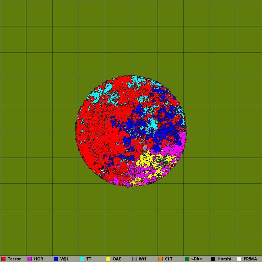Screen dimensions: 262x262
Task: Click the blue V@L legend swatch
Action: (x=56, y=259)
